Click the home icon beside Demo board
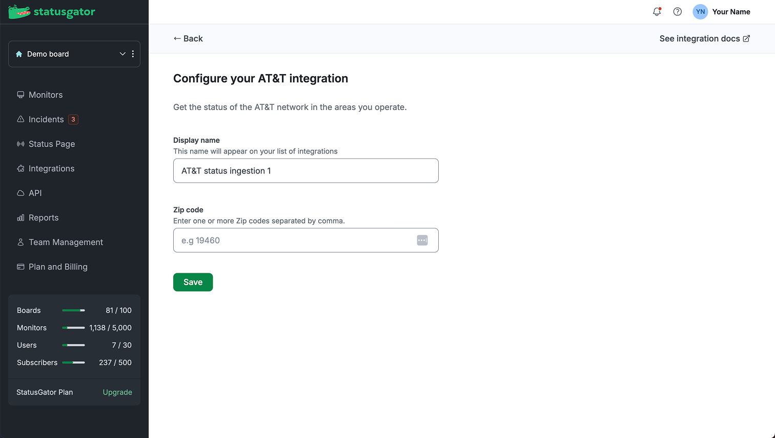The width and height of the screenshot is (775, 438). click(x=19, y=54)
